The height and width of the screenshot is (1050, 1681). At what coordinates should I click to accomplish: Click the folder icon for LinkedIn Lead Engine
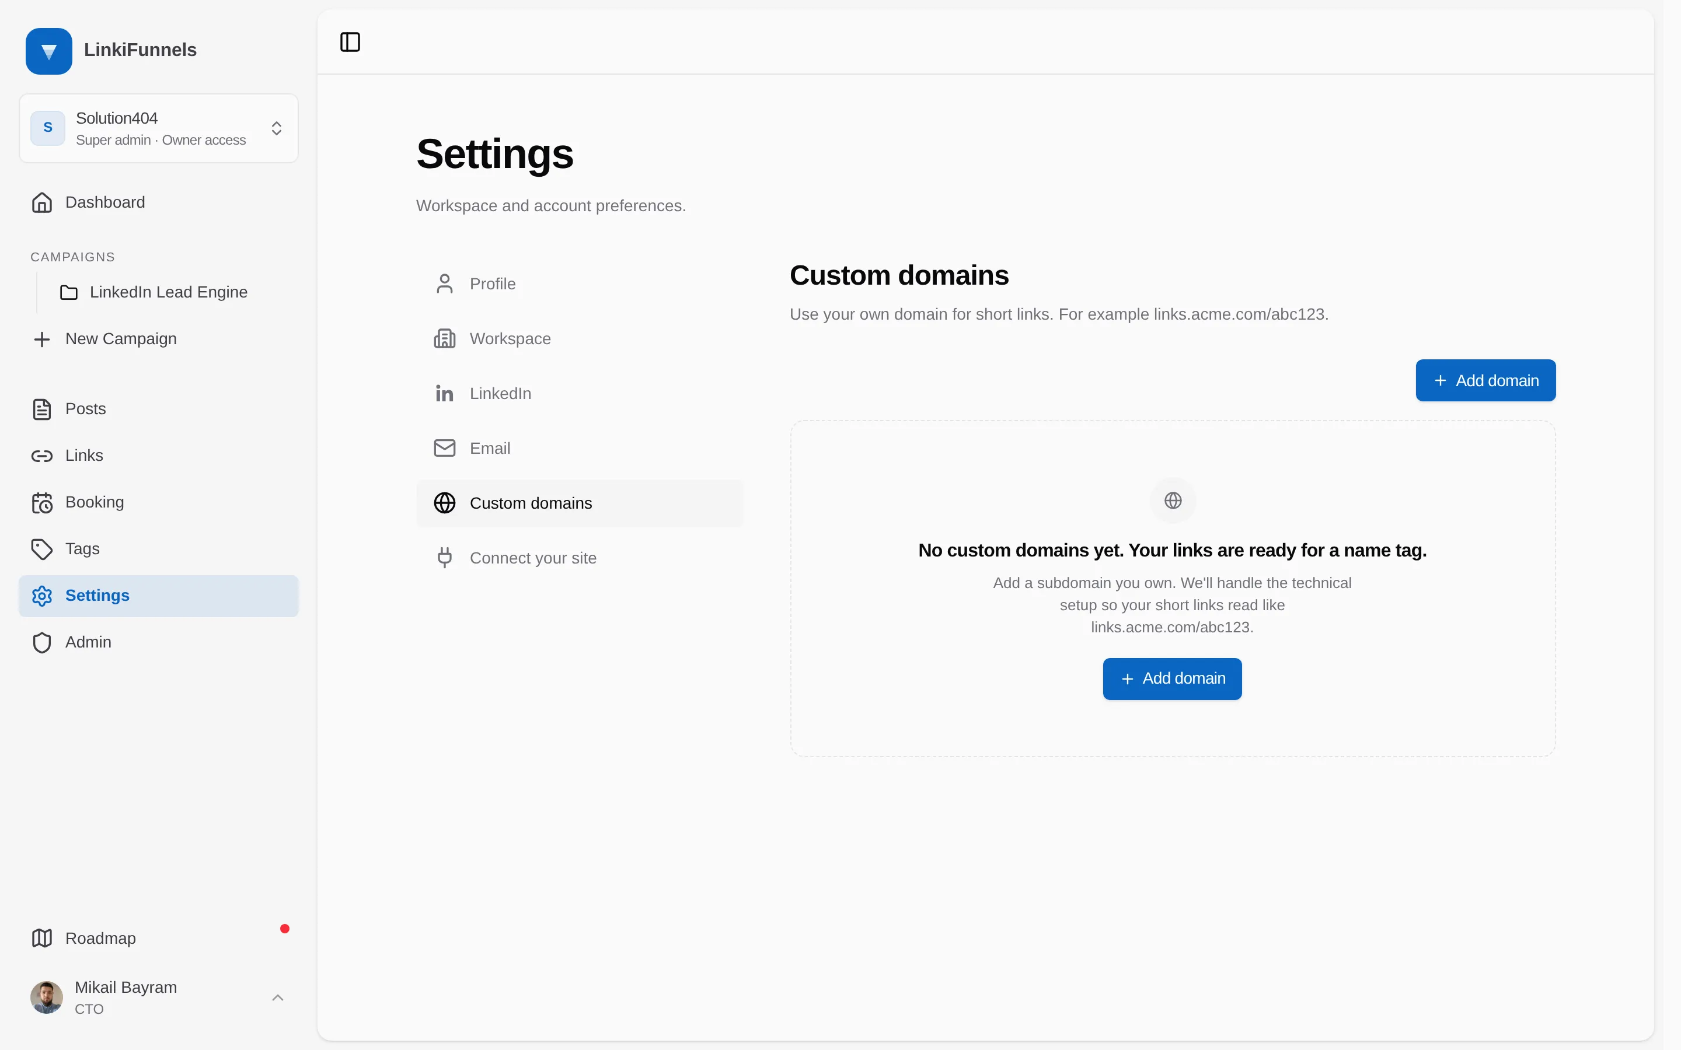pyautogui.click(x=69, y=292)
